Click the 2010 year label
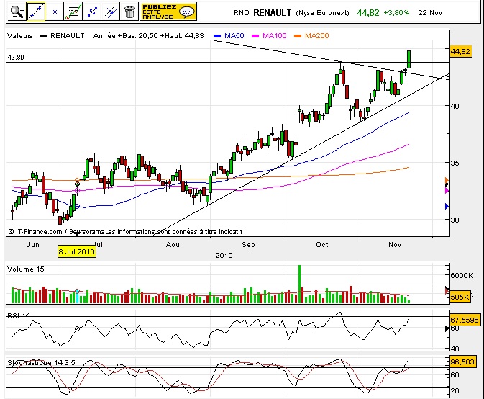Viewport: 484px width, 399px height. [x=224, y=255]
